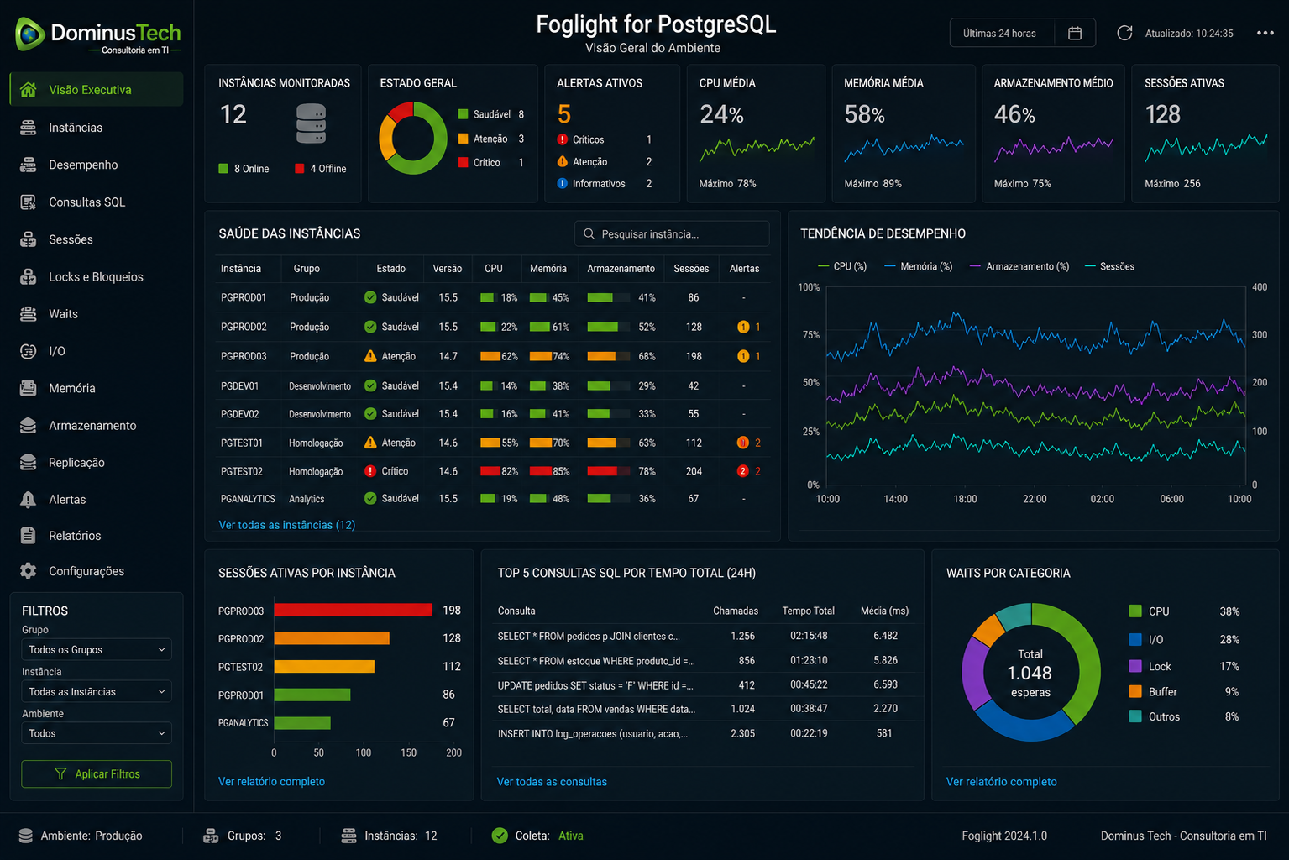Open the Todos os Grupos dropdown
This screenshot has width=1289, height=860.
[97, 649]
